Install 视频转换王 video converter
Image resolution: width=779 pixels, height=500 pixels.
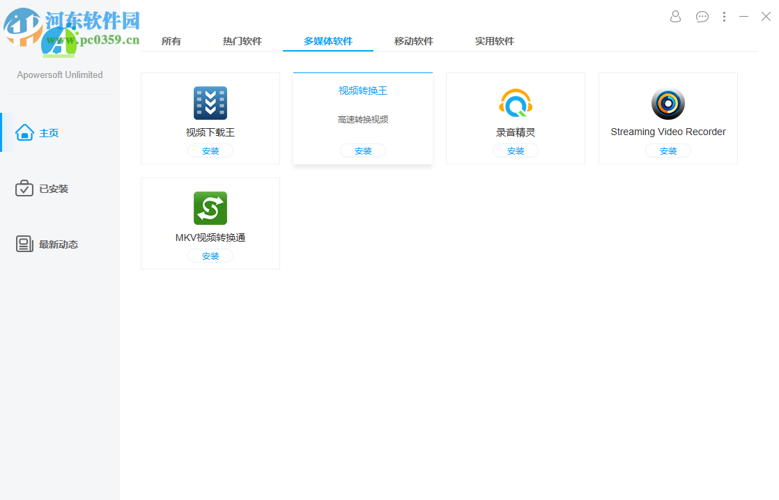[362, 150]
